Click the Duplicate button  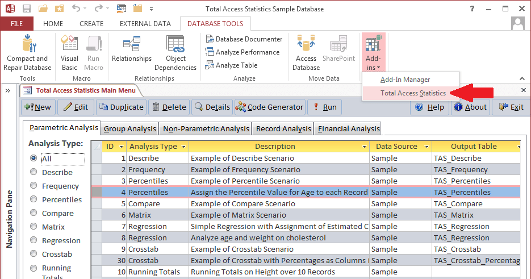[x=122, y=107]
